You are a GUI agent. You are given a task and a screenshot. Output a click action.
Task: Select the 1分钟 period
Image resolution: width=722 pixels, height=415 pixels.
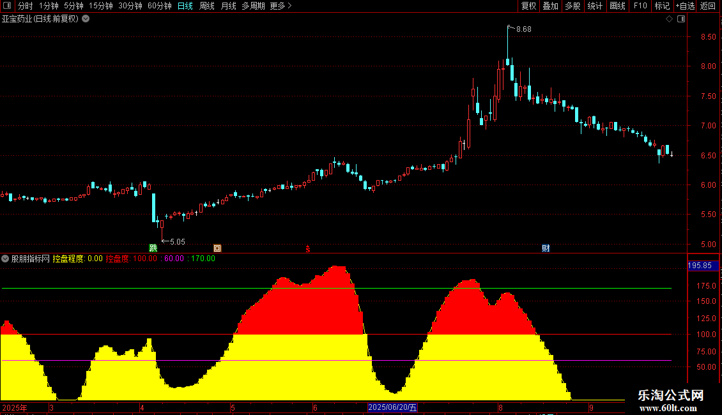coord(49,6)
